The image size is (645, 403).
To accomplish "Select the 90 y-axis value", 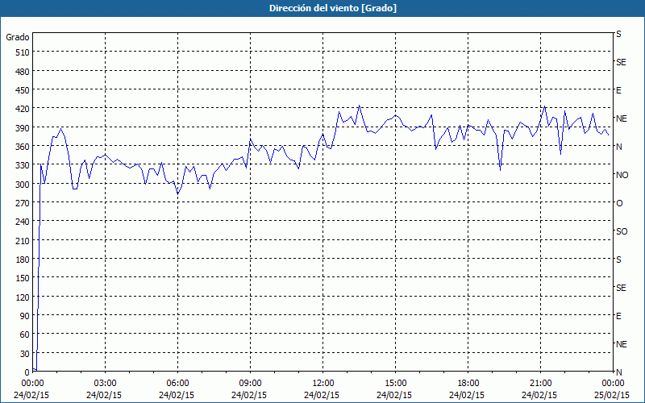I will pos(25,316).
